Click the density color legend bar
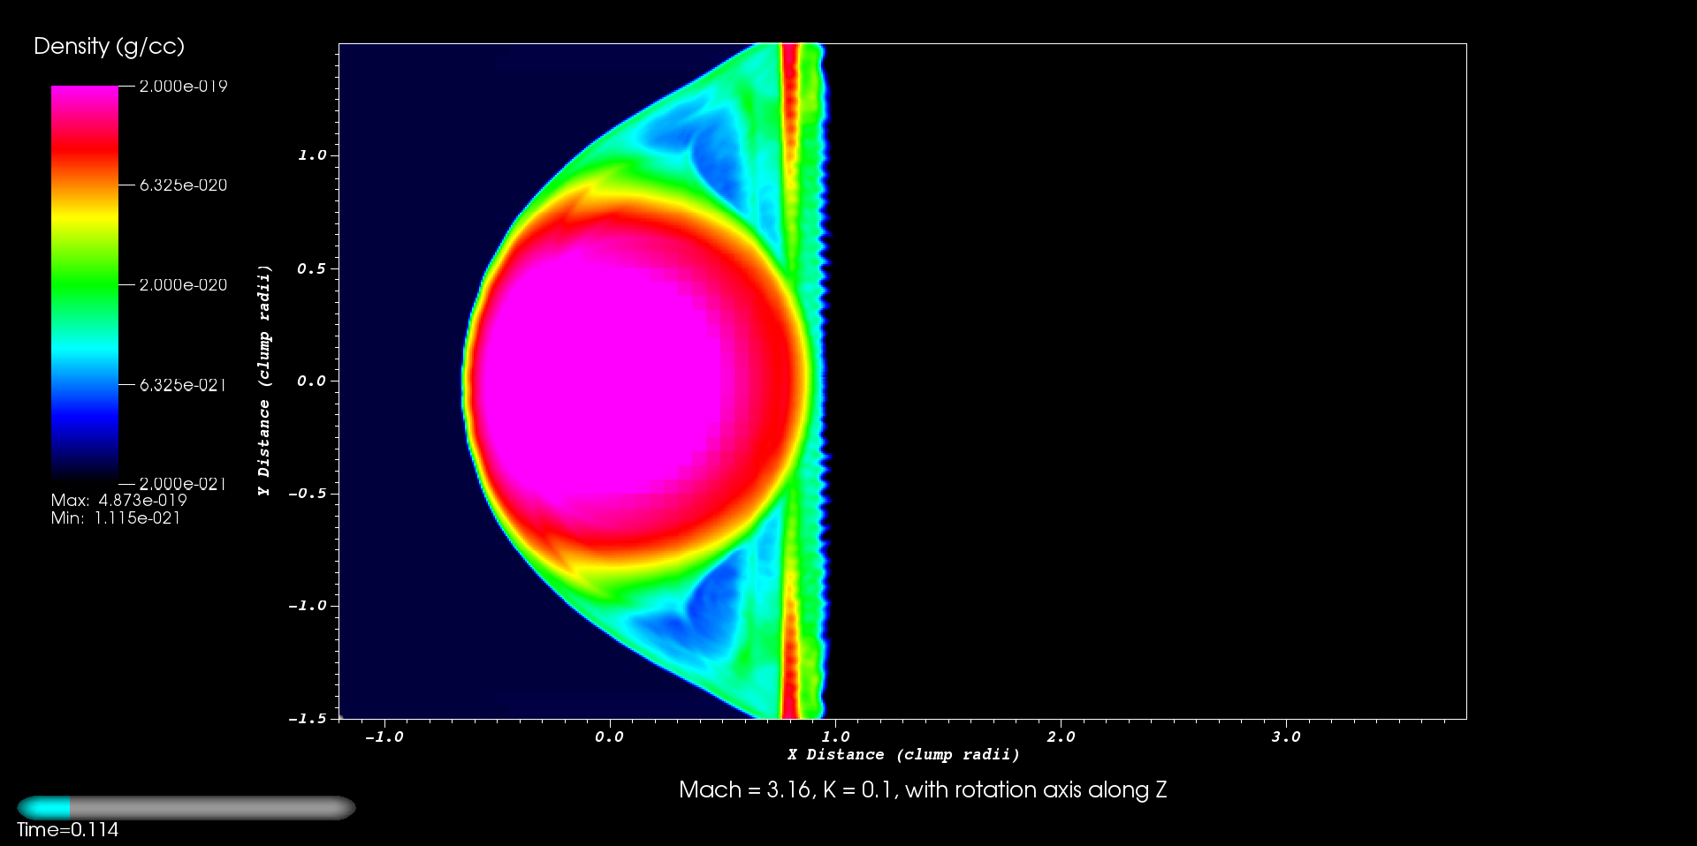 (85, 284)
